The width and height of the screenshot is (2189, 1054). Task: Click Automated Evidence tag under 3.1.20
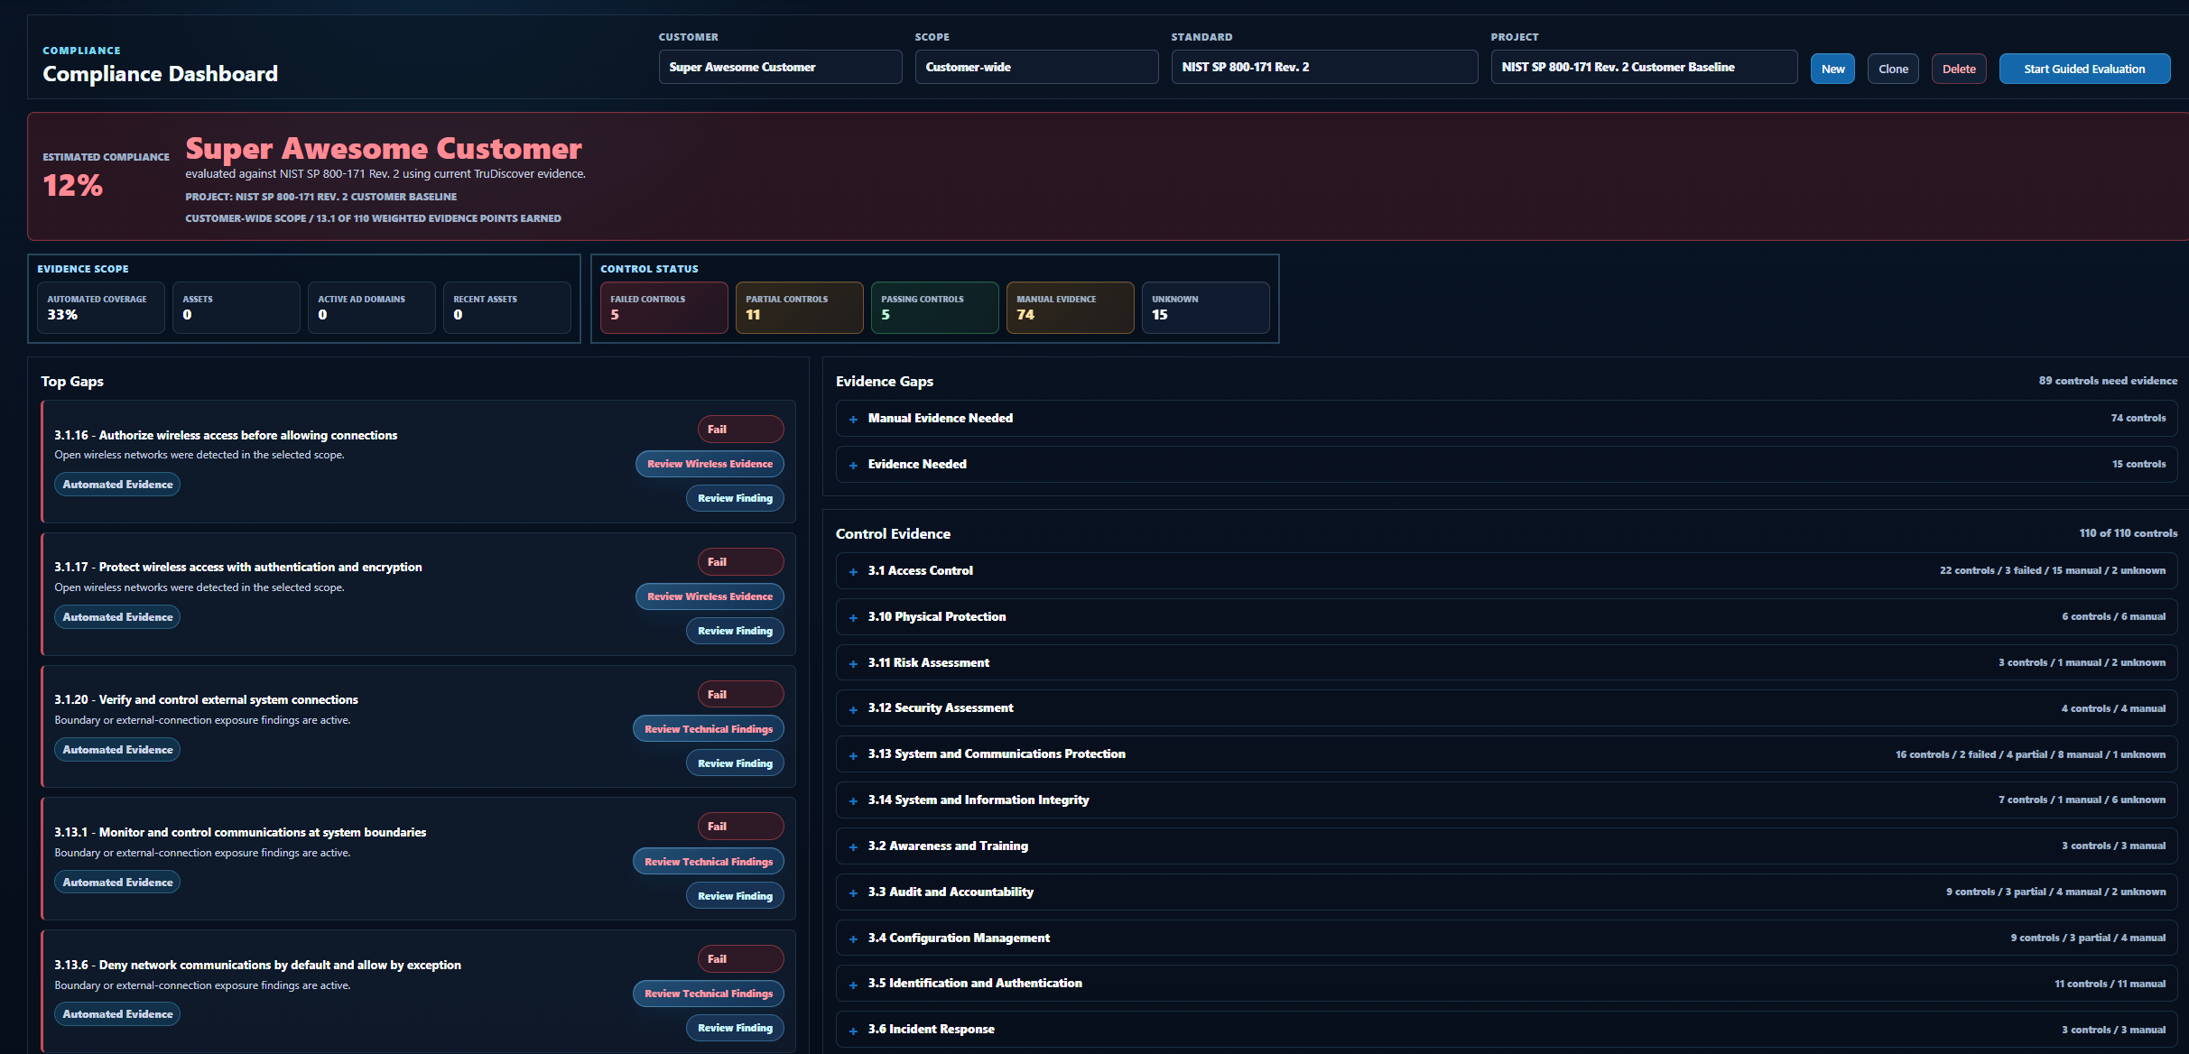tap(117, 750)
